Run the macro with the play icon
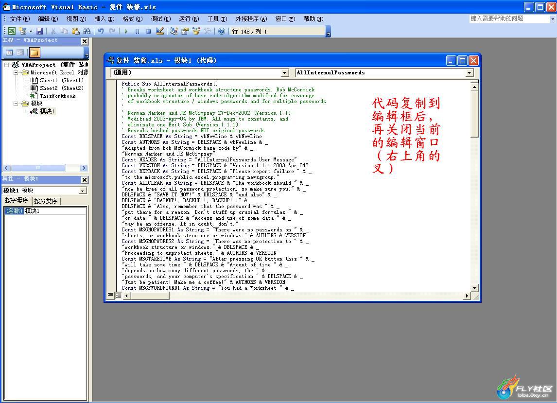The image size is (557, 403). tap(126, 31)
